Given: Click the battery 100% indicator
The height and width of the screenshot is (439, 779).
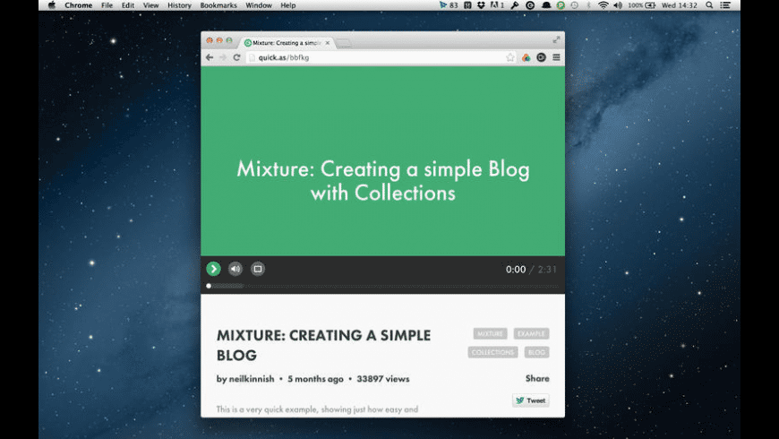Looking at the screenshot, I should point(641,5).
